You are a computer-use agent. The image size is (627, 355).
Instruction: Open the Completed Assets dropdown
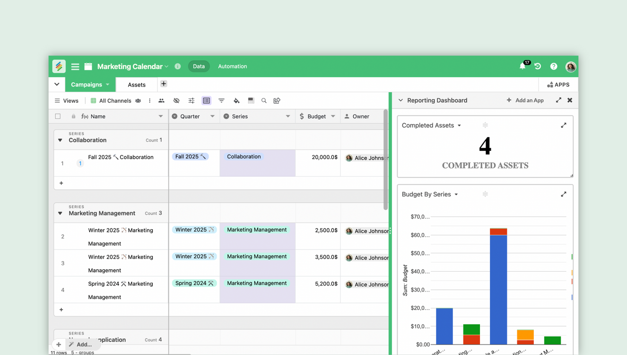[459, 126]
